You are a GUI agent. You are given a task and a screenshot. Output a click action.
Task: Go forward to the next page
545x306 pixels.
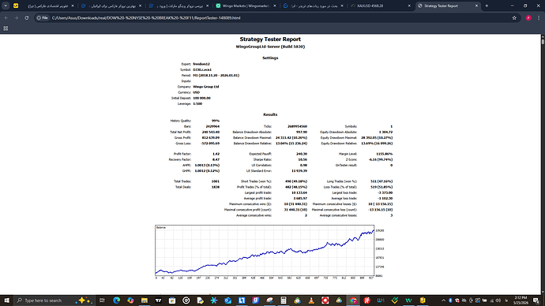(17, 17)
